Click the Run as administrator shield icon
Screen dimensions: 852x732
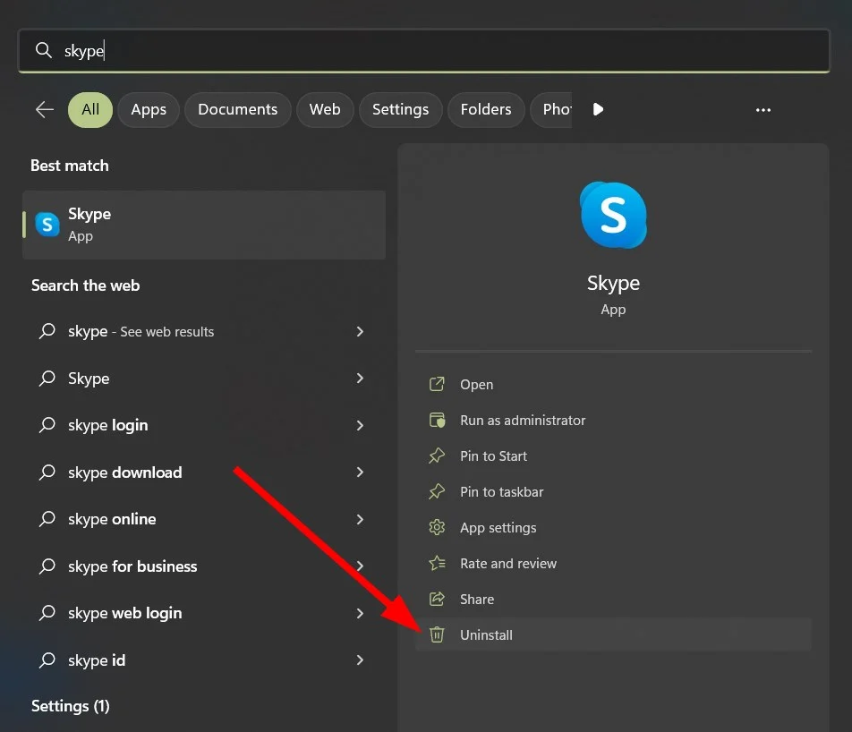437,420
